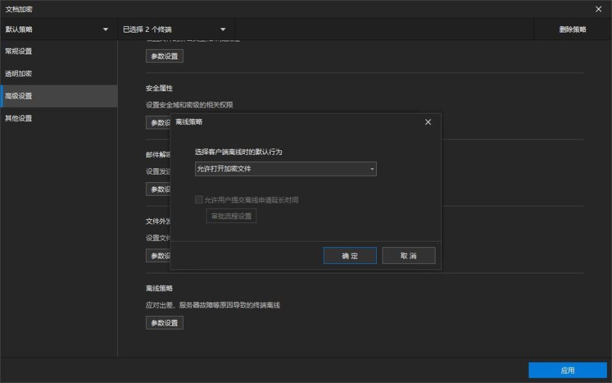The width and height of the screenshot is (612, 383).
Task: Close the 离线策略 dialog
Action: [428, 122]
